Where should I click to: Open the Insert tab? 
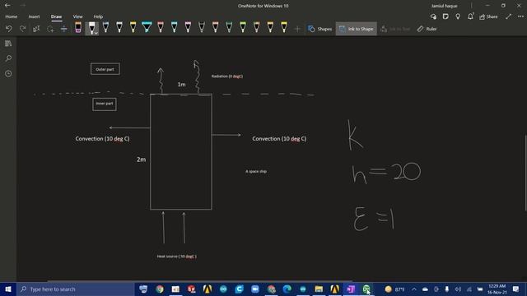tap(34, 16)
